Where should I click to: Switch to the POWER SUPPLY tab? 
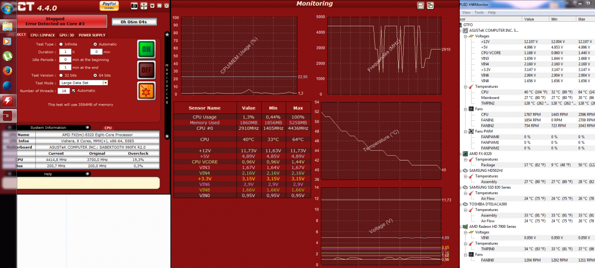coord(92,35)
